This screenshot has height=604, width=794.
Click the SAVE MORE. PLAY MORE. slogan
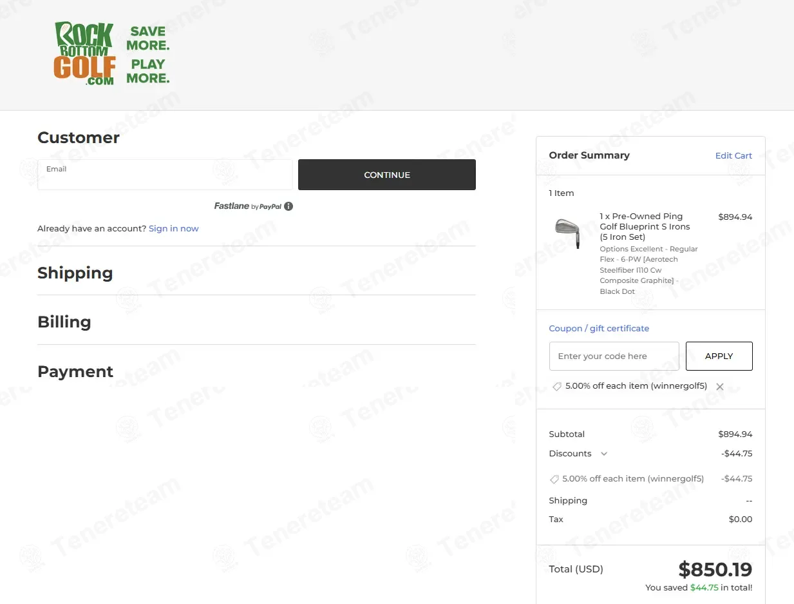pos(148,54)
